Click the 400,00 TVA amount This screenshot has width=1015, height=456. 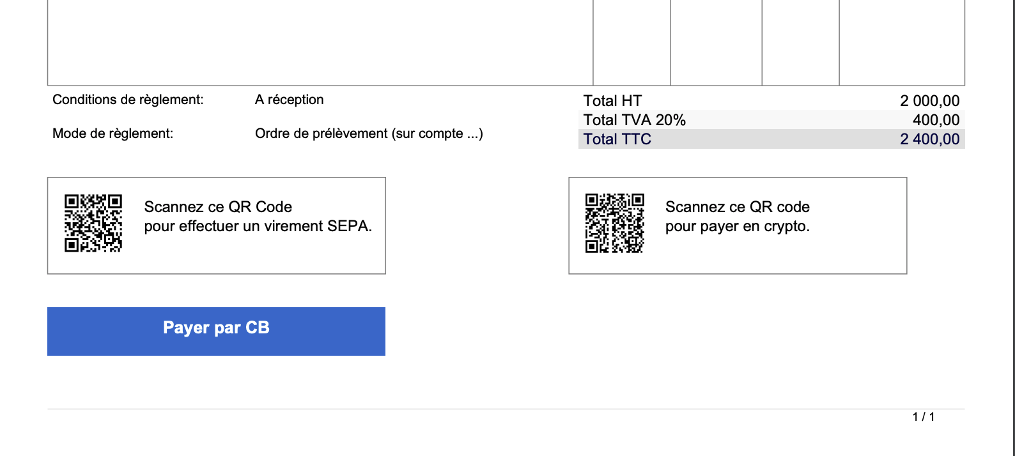[x=936, y=120]
